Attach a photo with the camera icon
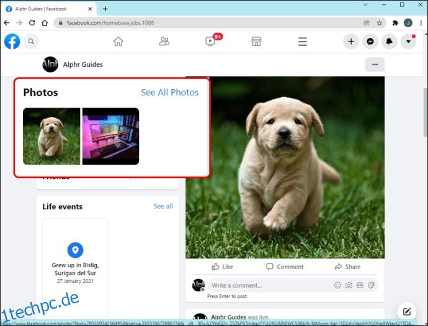This screenshot has width=428, height=326. pos(349,285)
